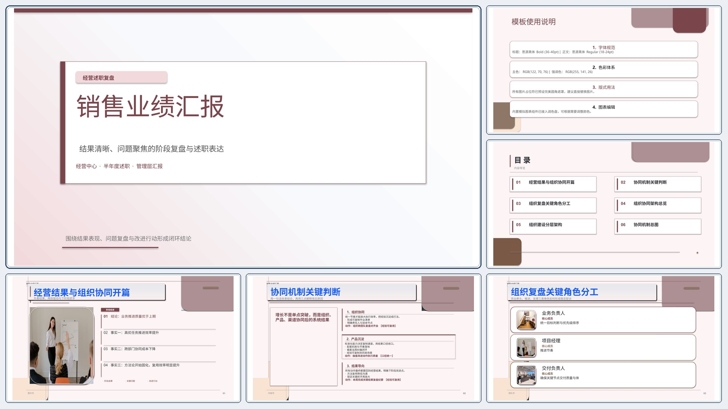
Task: Open contents entry 06 协同机制总图
Action: coord(658,226)
